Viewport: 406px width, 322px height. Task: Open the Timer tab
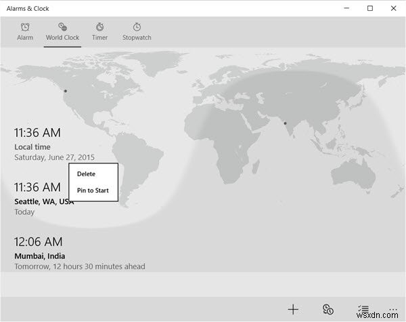(99, 32)
